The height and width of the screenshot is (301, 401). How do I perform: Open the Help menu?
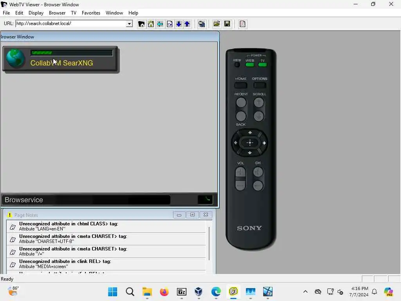pos(133,13)
